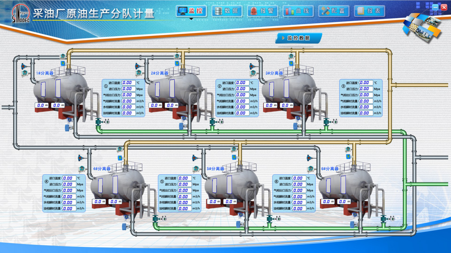This screenshot has width=451, height=253.
Task: Click green valve below separator 6#
Action: click(x=383, y=219)
